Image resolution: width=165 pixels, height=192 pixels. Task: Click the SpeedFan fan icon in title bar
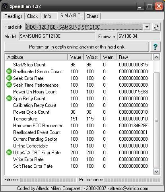pos(5,6)
